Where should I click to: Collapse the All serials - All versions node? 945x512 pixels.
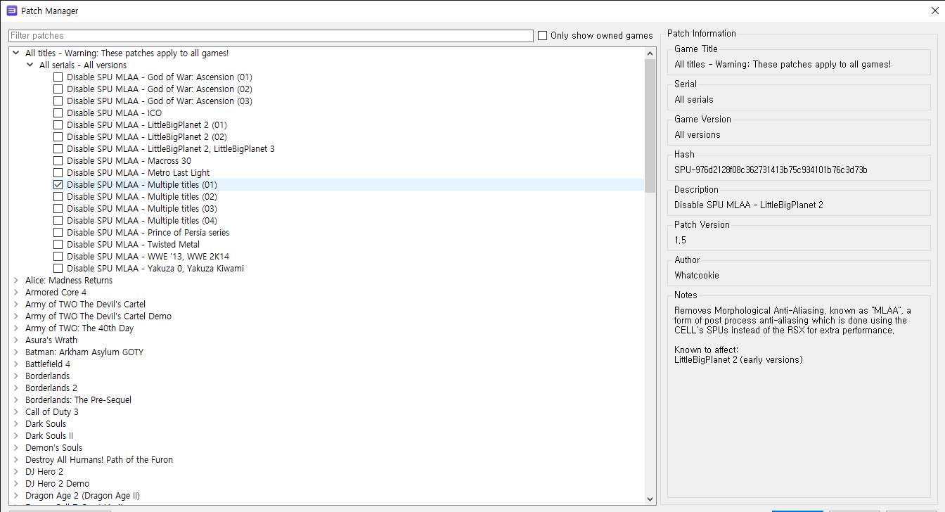coord(30,65)
